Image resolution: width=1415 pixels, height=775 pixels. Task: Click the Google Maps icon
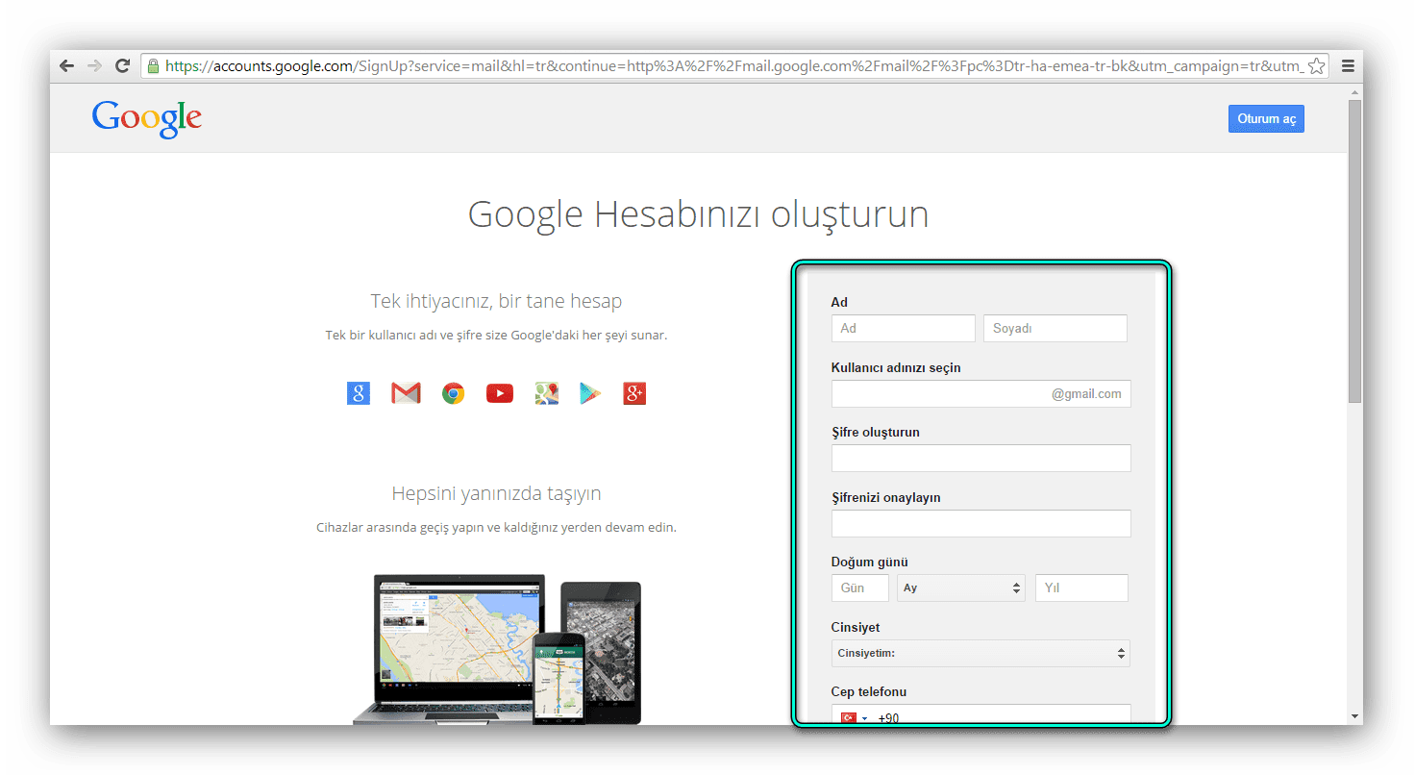coord(547,392)
